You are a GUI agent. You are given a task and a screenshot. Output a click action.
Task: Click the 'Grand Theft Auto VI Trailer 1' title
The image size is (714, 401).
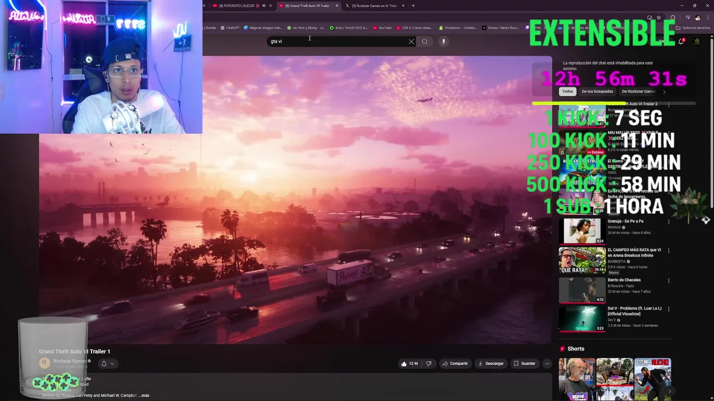[x=74, y=351]
